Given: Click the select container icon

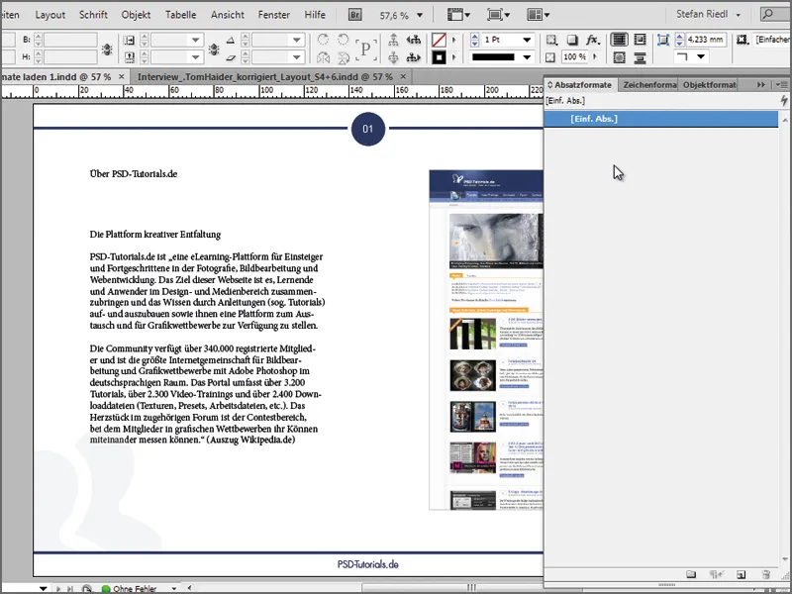Looking at the screenshot, I should click(x=393, y=40).
